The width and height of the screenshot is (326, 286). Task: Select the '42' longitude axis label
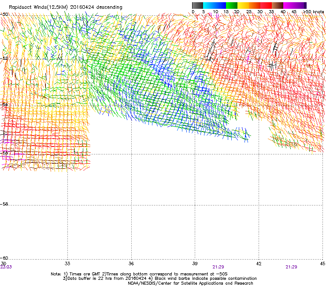[x=259, y=264]
